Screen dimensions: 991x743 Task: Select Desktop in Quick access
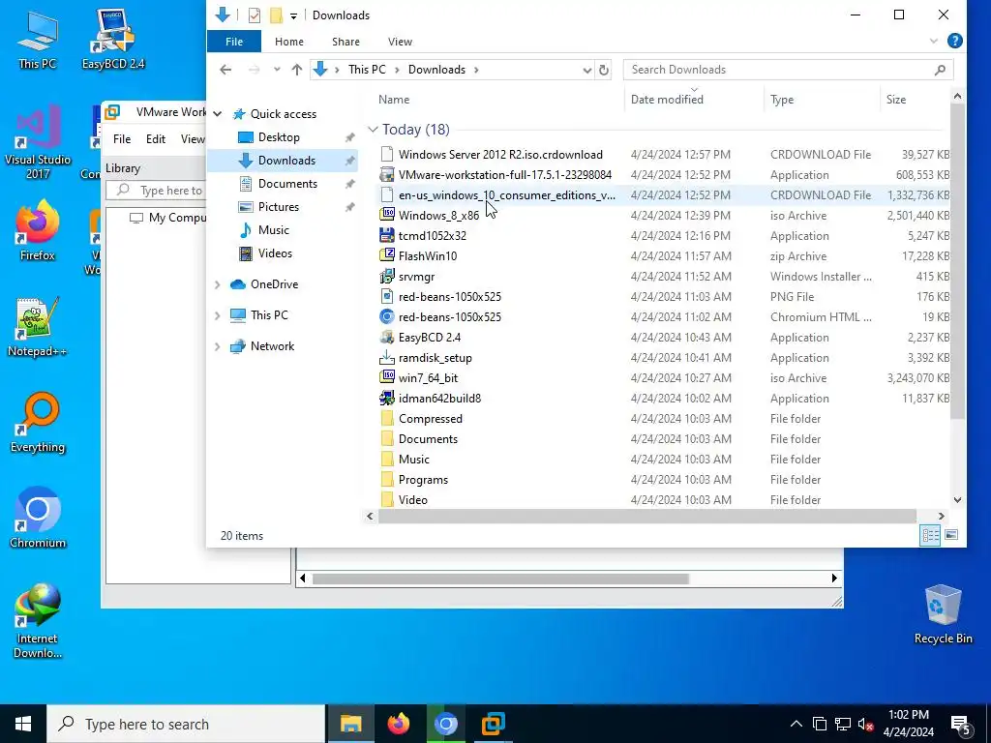tap(279, 137)
